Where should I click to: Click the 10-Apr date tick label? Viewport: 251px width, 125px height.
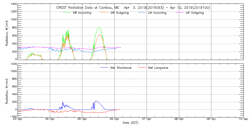tap(243, 119)
